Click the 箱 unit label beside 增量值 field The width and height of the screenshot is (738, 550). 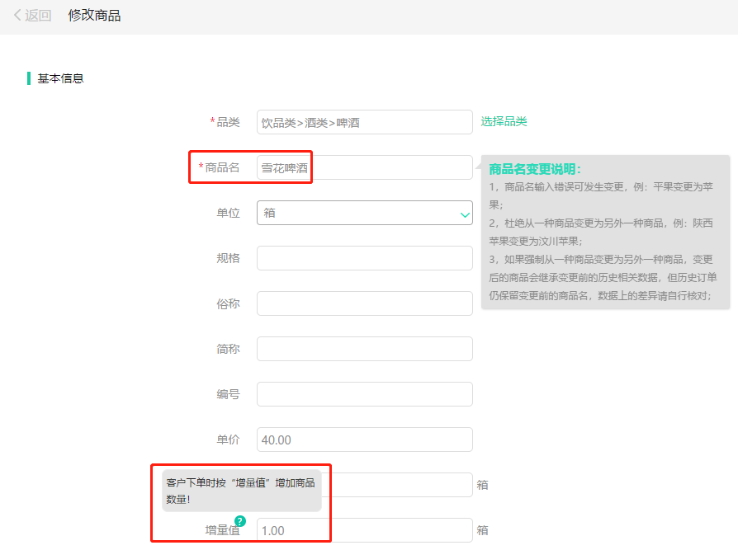(483, 530)
